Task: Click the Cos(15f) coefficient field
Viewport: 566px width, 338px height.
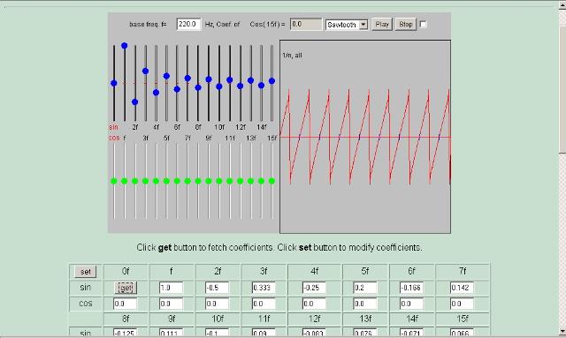Action: (306, 24)
